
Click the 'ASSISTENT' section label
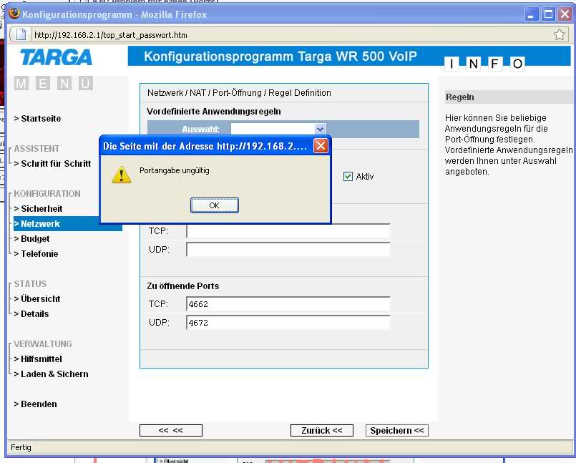[36, 149]
